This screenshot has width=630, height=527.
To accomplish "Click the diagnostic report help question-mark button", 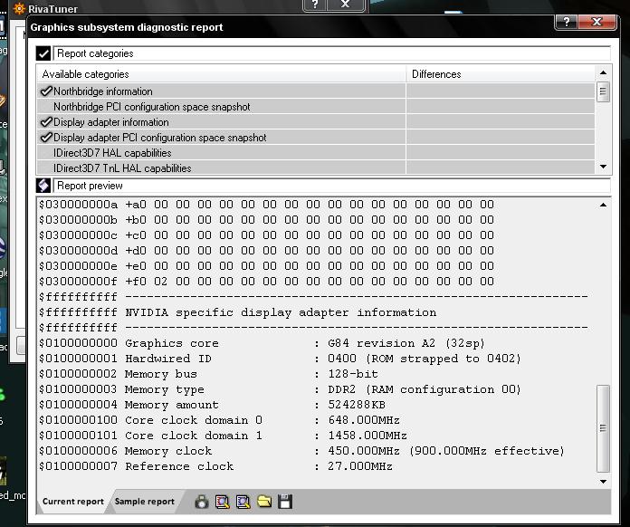I will 566,22.
